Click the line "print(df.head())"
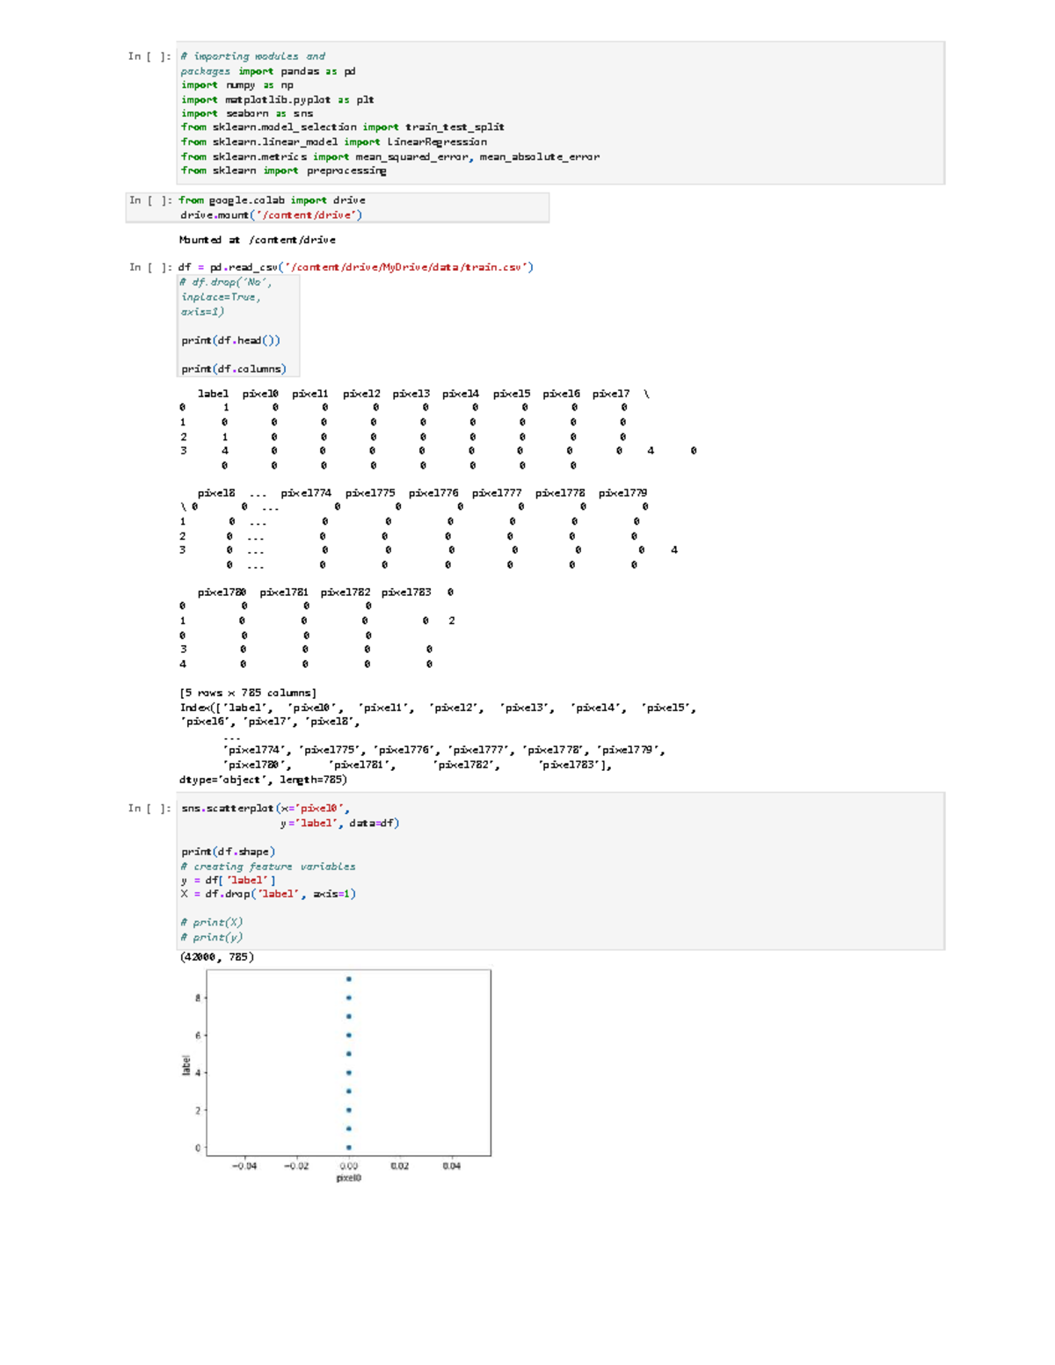Viewport: 1055px width, 1365px height. pos(230,340)
